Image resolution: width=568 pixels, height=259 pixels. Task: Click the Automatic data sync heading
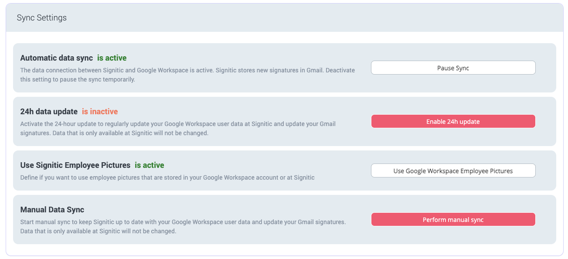(57, 58)
